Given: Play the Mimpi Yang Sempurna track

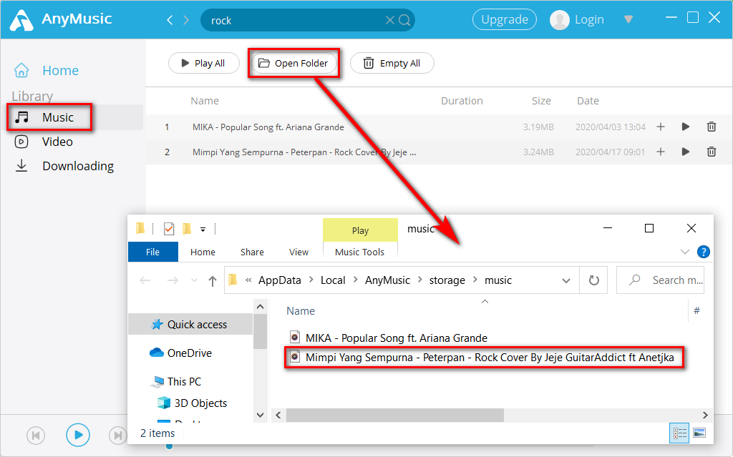Looking at the screenshot, I should 686,152.
